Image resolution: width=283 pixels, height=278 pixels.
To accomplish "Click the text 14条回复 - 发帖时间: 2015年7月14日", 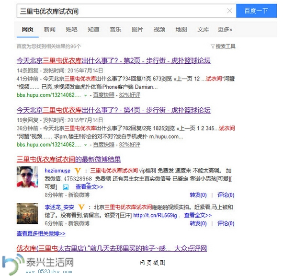I will pyautogui.click(x=60, y=70).
